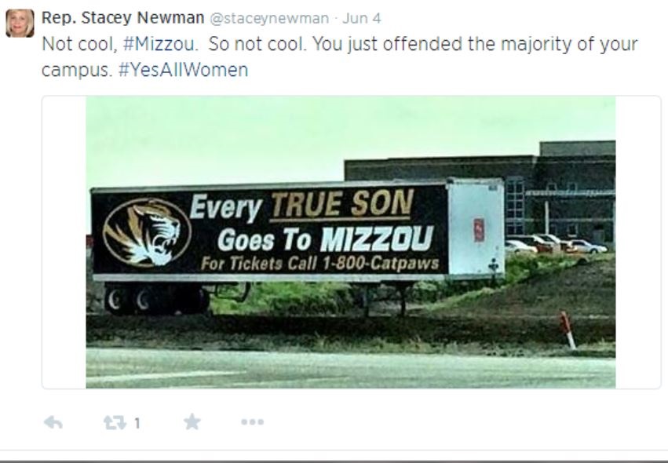This screenshot has width=668, height=463.
Task: Click the orange roadside marker post
Action: tap(568, 330)
